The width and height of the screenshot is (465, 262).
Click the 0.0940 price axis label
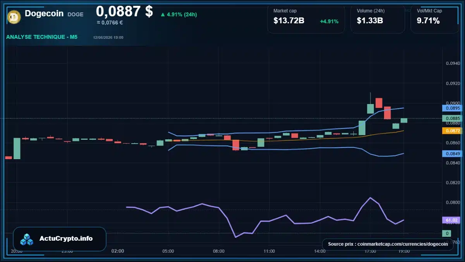(453, 63)
